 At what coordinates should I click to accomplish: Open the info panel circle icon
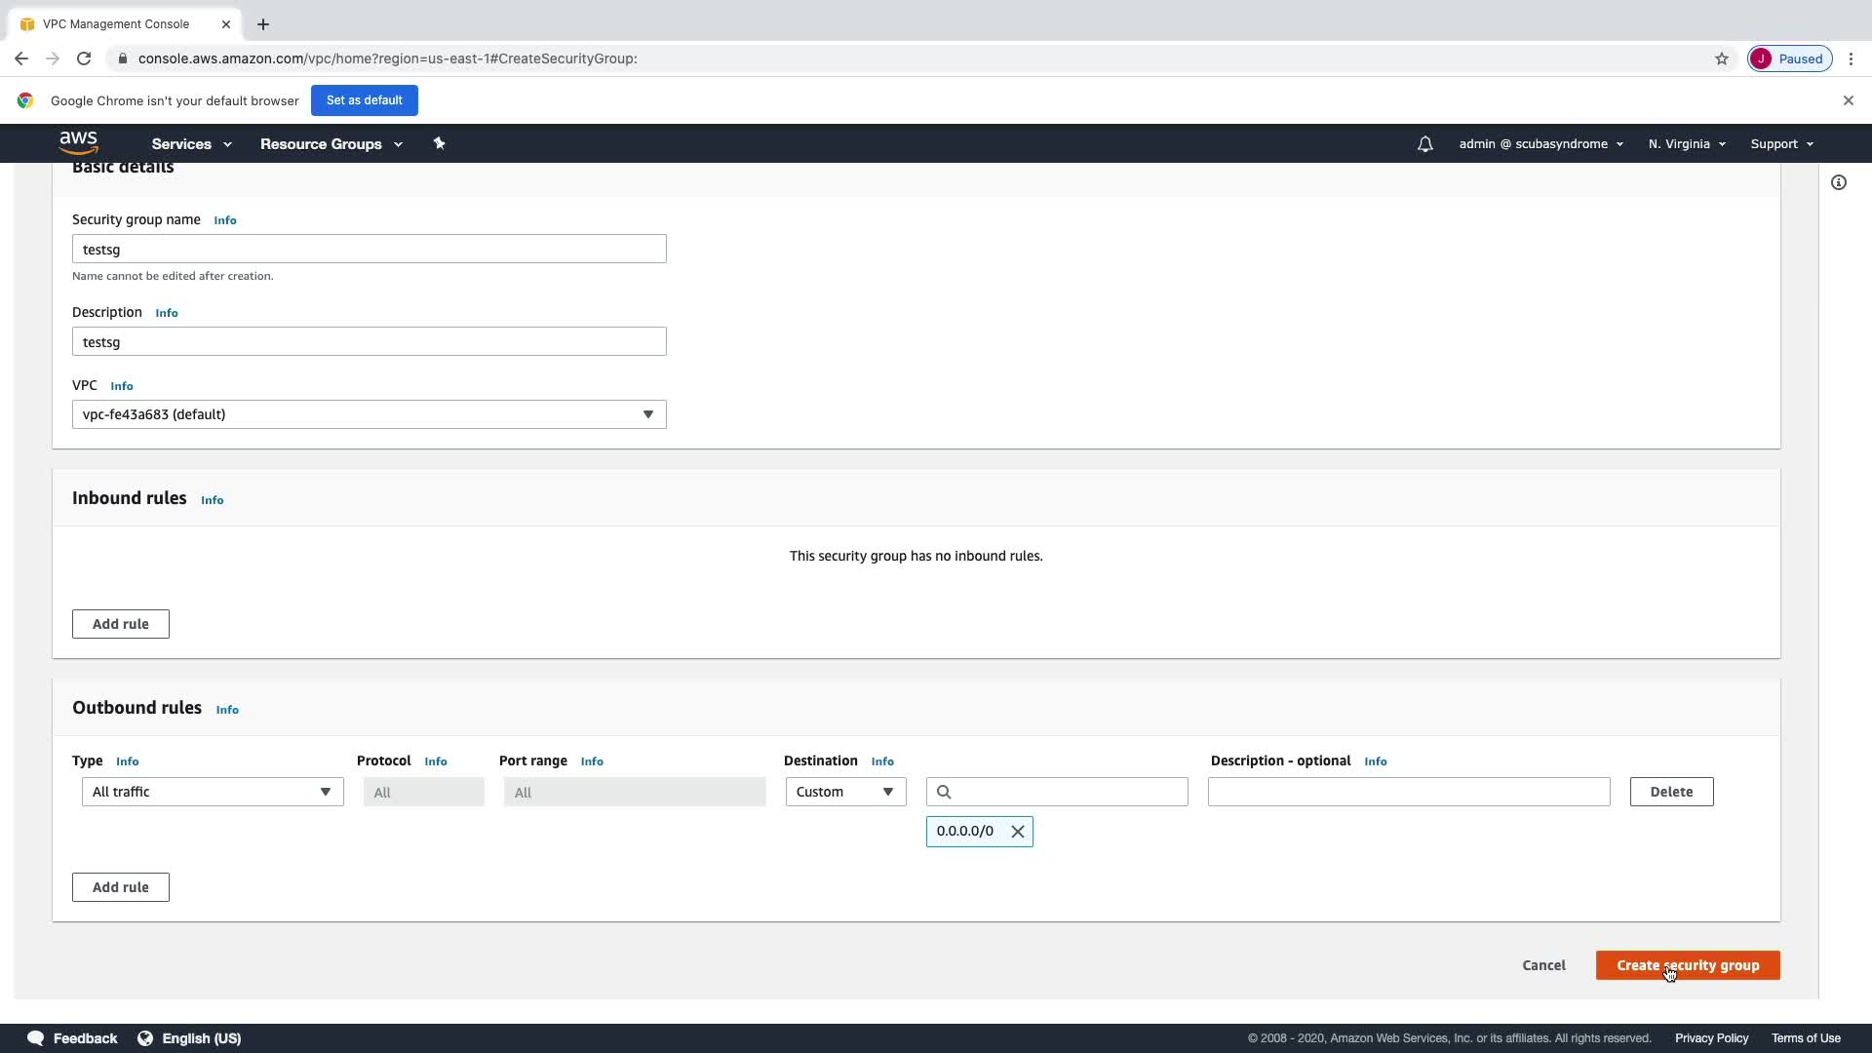tap(1838, 182)
